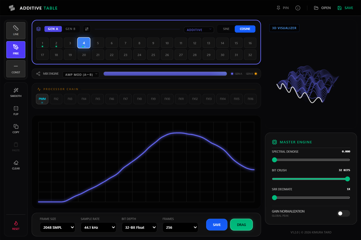Open the info icon in the header
The height and width of the screenshot is (240, 361).
tap(298, 8)
